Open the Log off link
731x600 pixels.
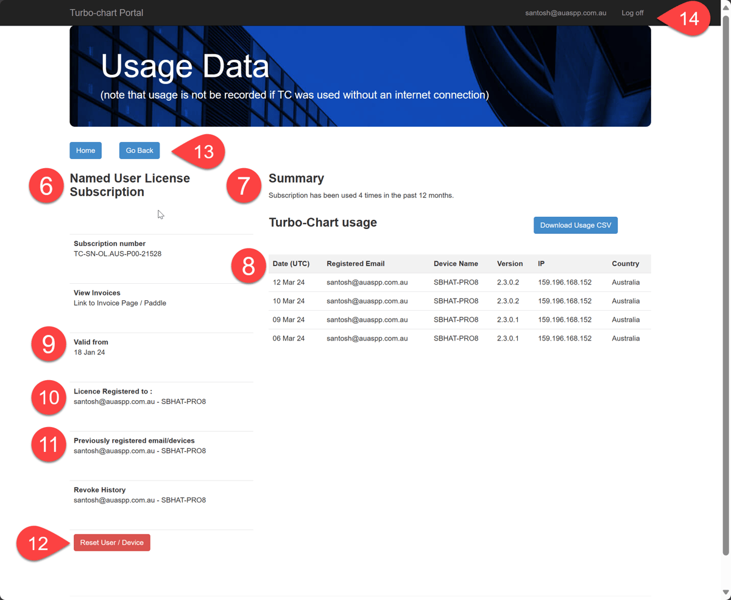pyautogui.click(x=632, y=12)
